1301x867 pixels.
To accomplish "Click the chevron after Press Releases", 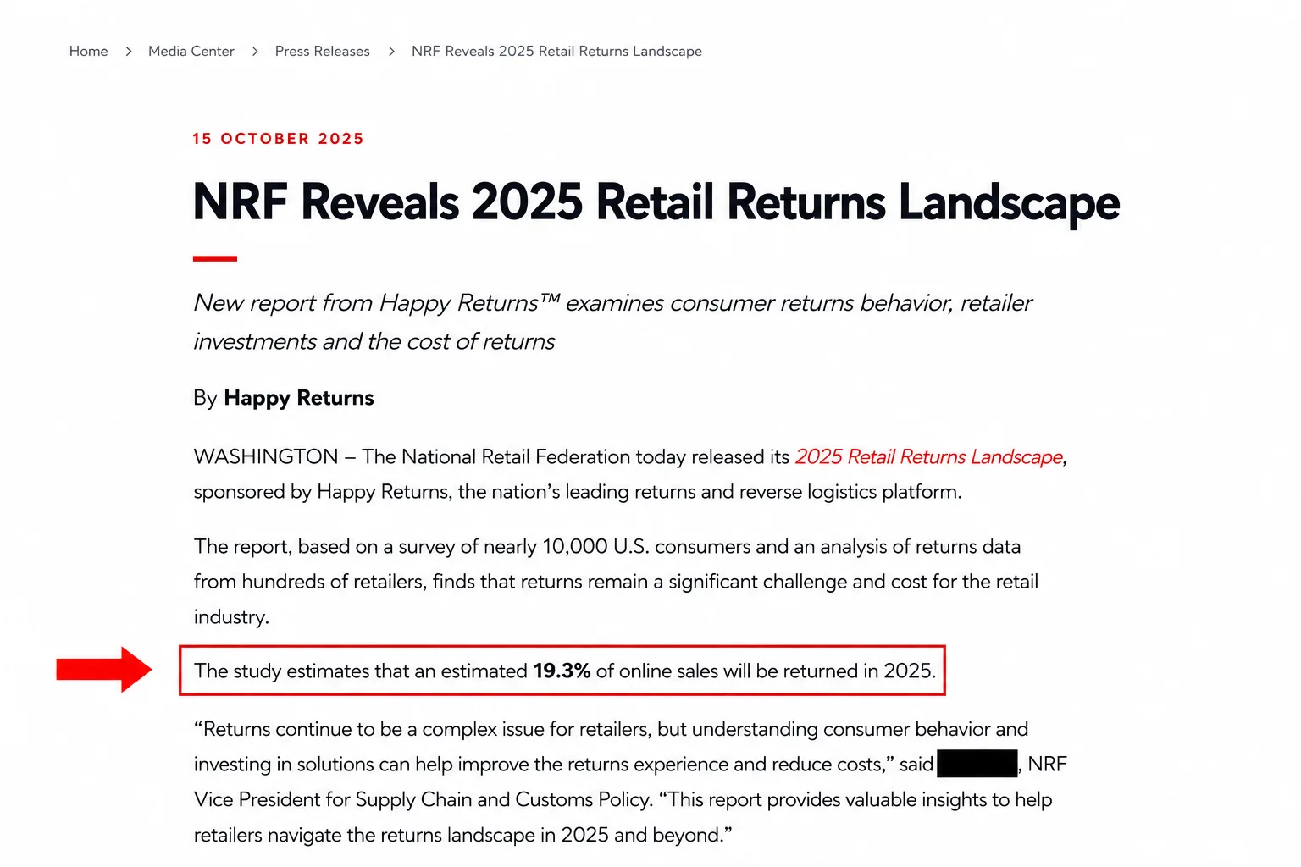I will 391,52.
